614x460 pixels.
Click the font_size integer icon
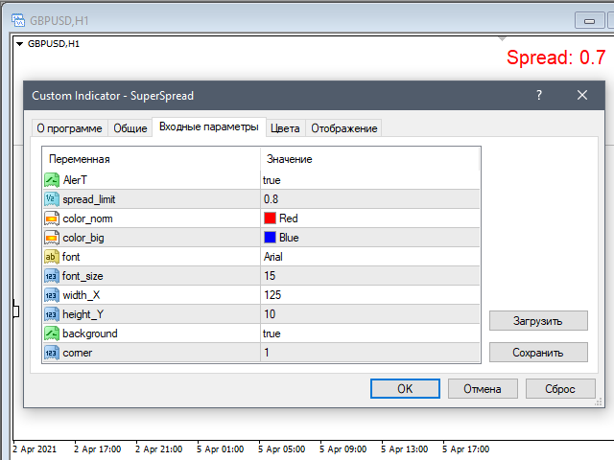pyautogui.click(x=52, y=276)
